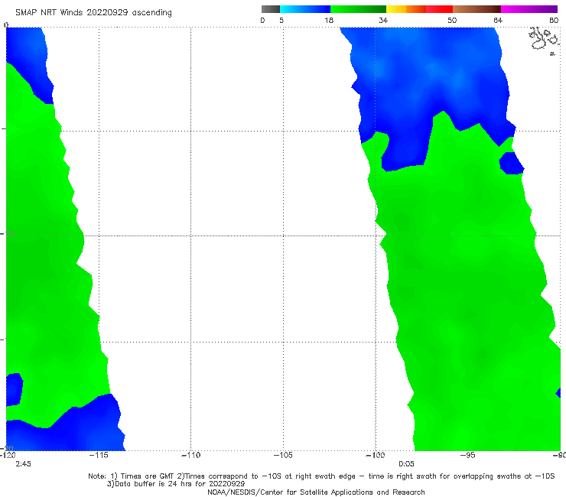
Task: Select the gray segment of the wind color bar
Action: pyautogui.click(x=270, y=9)
